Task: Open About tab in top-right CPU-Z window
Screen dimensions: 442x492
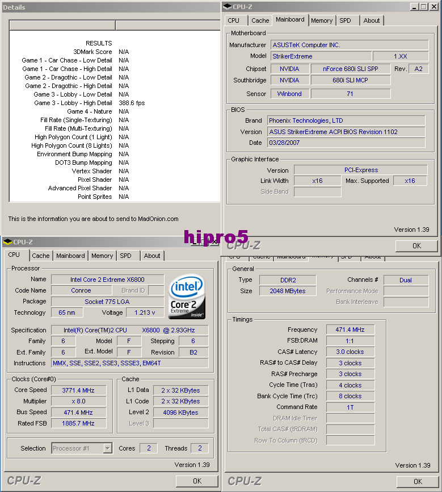Action: [x=372, y=20]
